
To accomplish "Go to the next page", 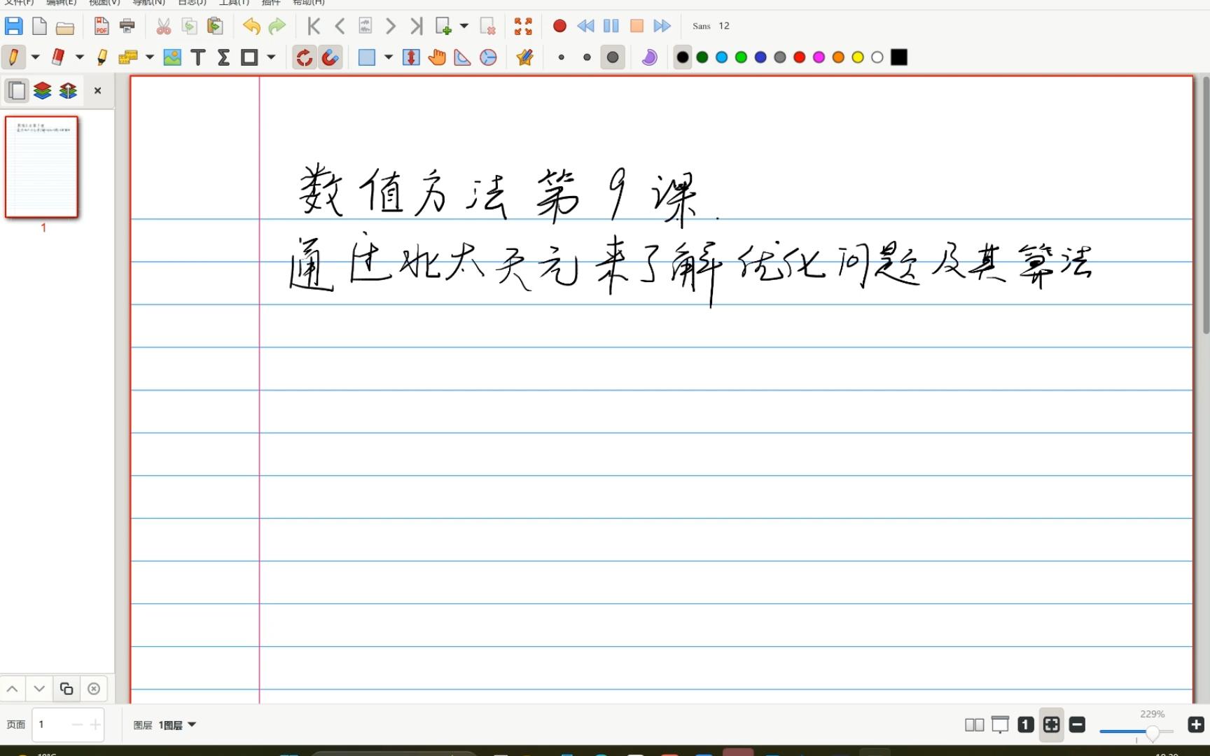I will point(391,27).
